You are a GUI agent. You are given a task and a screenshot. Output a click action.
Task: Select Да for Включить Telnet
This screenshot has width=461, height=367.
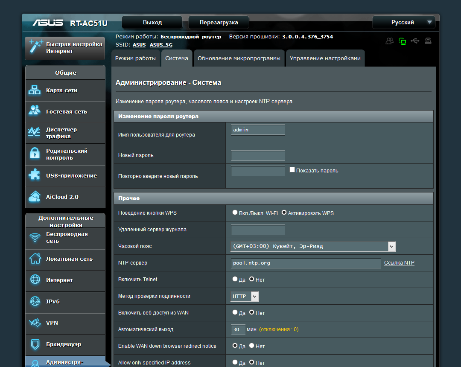235,279
